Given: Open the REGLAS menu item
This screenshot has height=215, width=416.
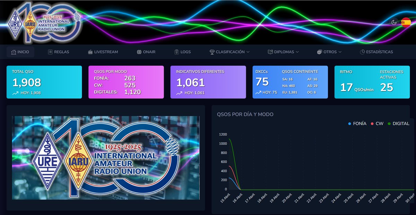Looking at the screenshot, I should pos(59,52).
